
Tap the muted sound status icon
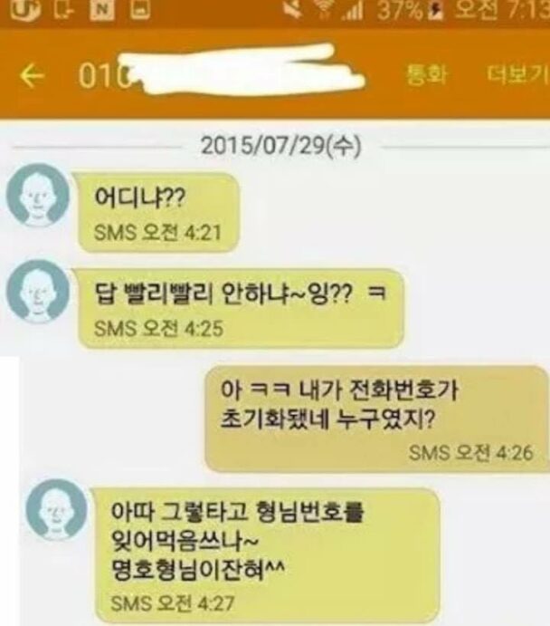coord(293,10)
